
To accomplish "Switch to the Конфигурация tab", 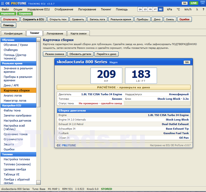I will tap(13, 33).
